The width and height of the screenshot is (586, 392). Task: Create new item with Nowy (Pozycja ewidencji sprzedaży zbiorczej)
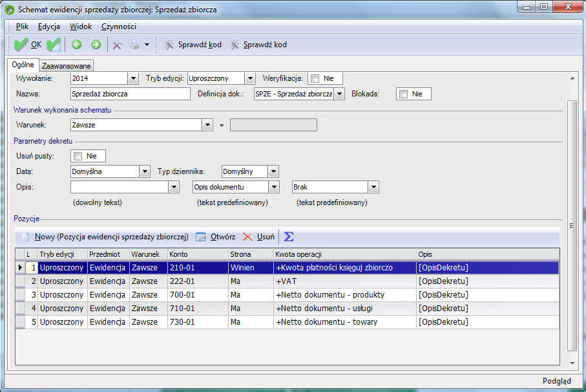[105, 237]
